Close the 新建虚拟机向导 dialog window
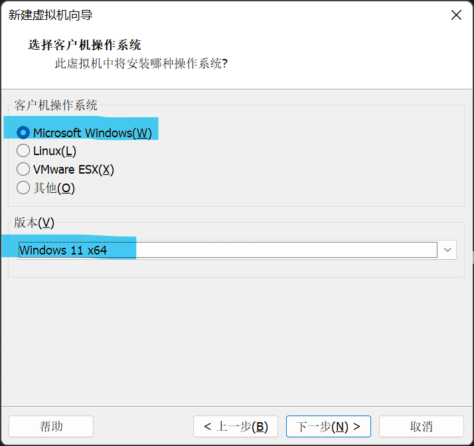 [x=456, y=15]
